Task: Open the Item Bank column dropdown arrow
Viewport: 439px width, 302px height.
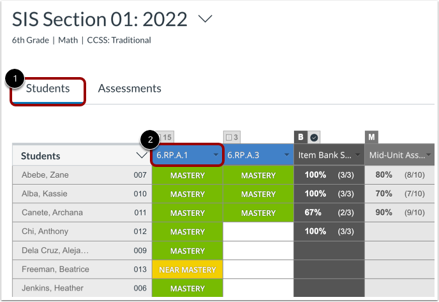Action: tap(357, 155)
